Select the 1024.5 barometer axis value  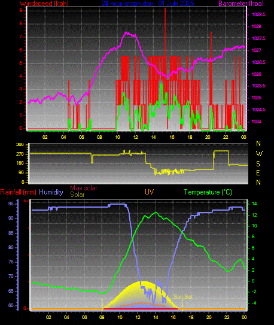pyautogui.click(x=258, y=110)
